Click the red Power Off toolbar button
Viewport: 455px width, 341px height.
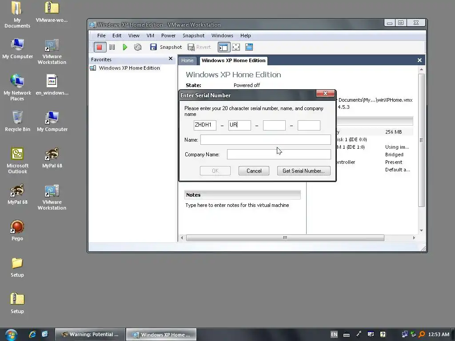point(100,47)
